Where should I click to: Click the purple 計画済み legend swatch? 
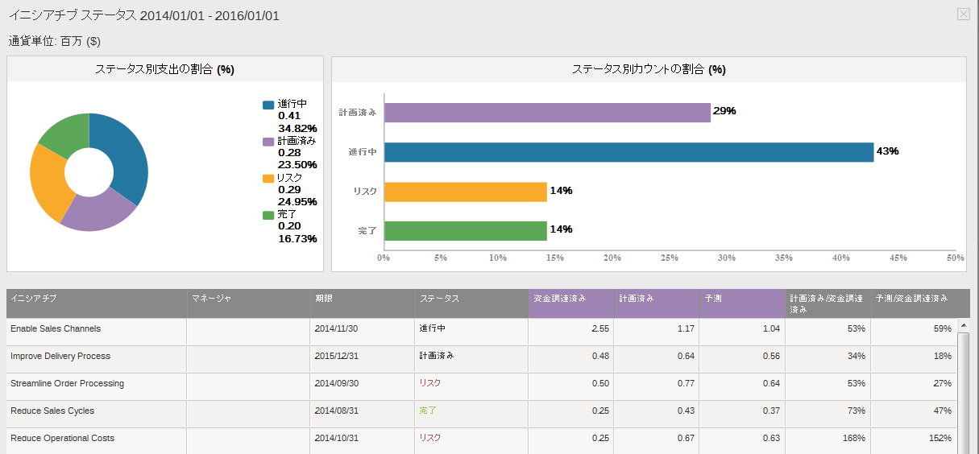[x=268, y=142]
